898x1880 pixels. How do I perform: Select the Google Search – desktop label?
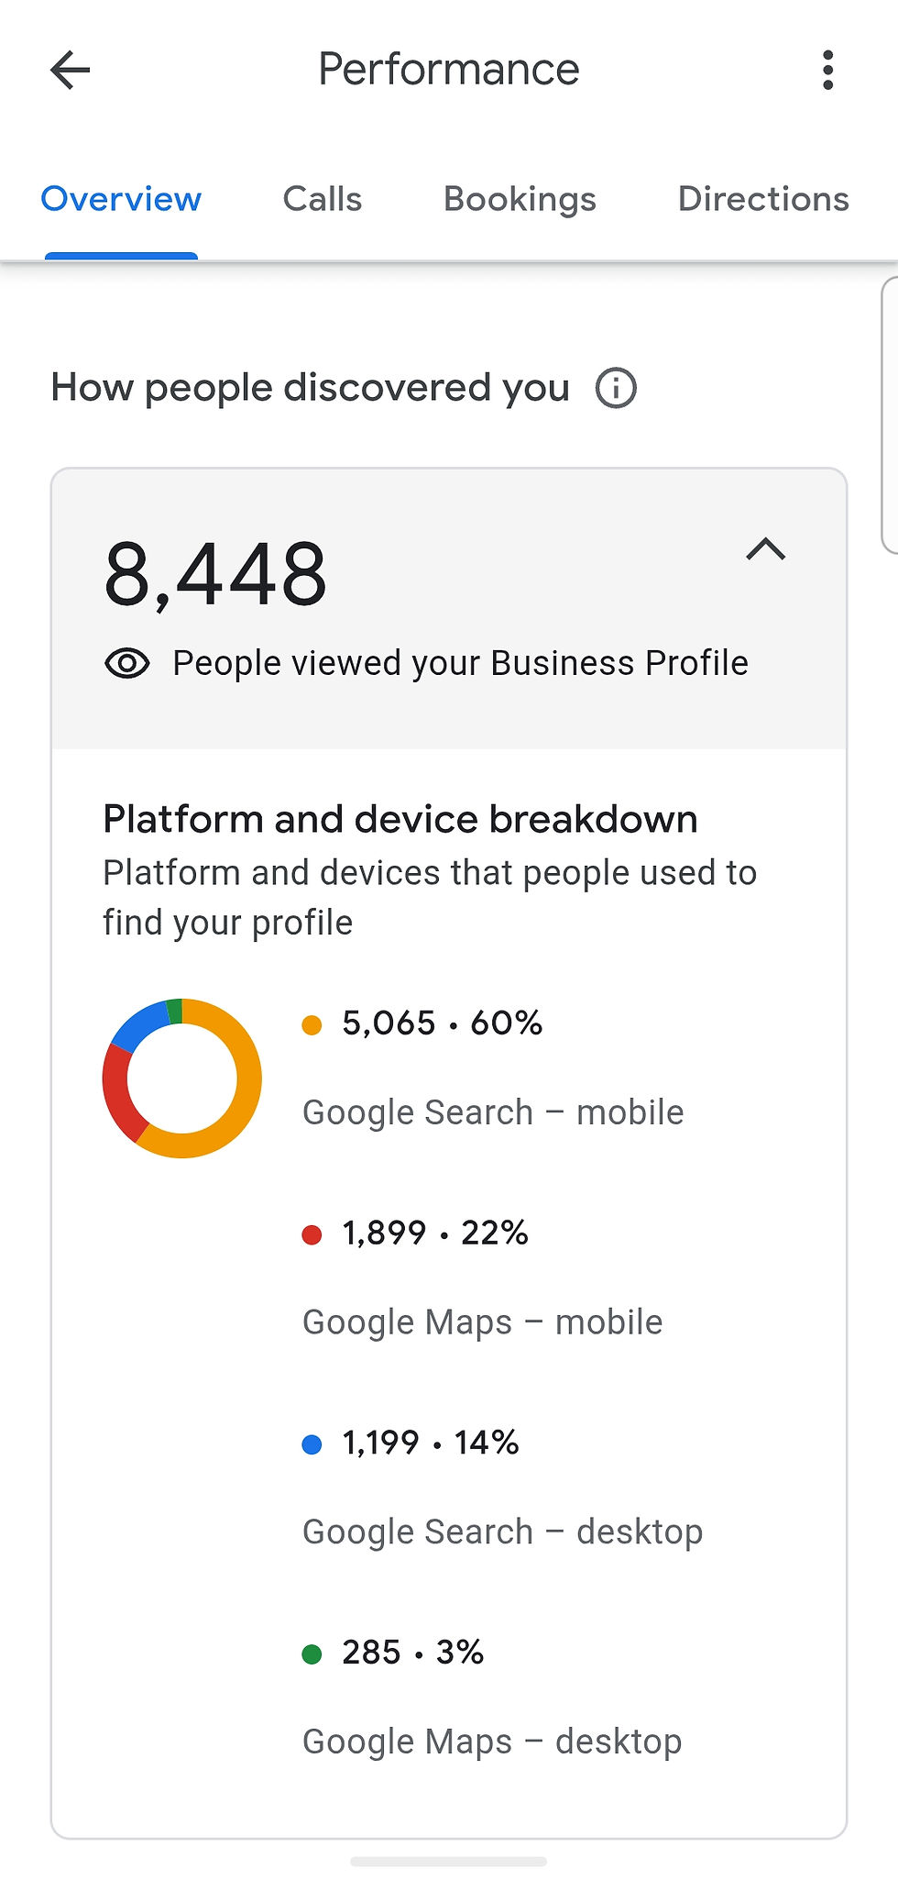point(502,1532)
